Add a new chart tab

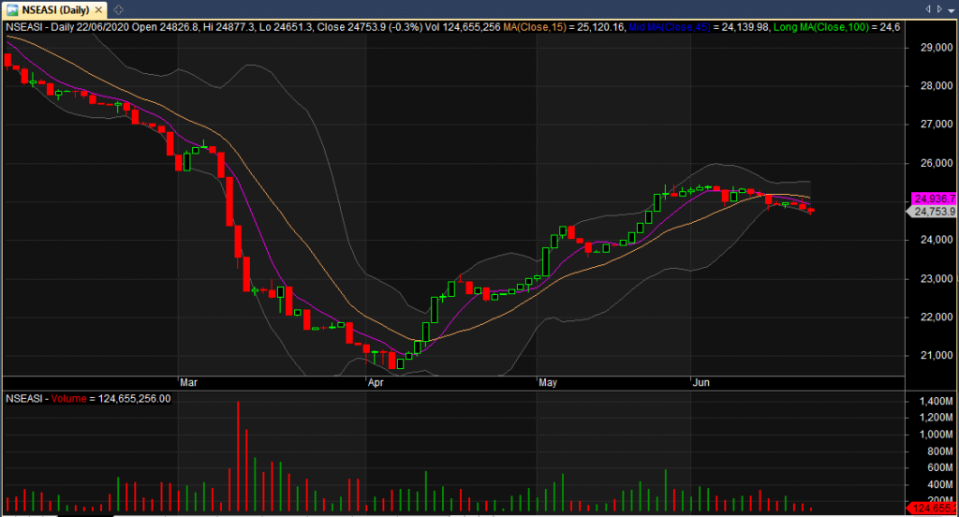[119, 9]
